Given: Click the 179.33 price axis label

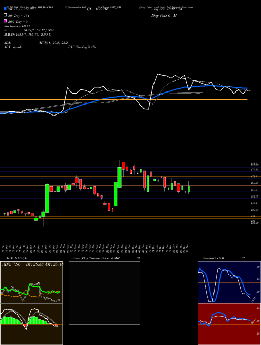Looking at the screenshot, I should pos(255,170).
